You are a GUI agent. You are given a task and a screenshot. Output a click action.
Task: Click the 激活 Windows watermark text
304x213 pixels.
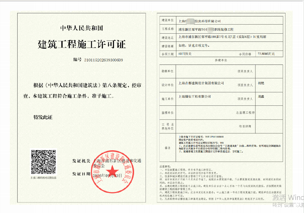[x=288, y=198]
